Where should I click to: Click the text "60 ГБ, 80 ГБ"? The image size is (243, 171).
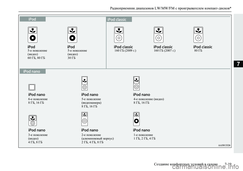[x=36, y=58]
